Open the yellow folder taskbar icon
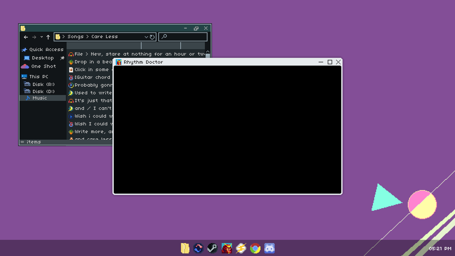The height and width of the screenshot is (256, 455). pos(185,248)
